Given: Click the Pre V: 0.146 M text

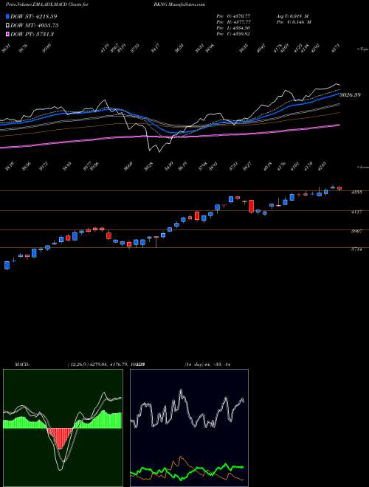Looking at the screenshot, I should coord(294,22).
